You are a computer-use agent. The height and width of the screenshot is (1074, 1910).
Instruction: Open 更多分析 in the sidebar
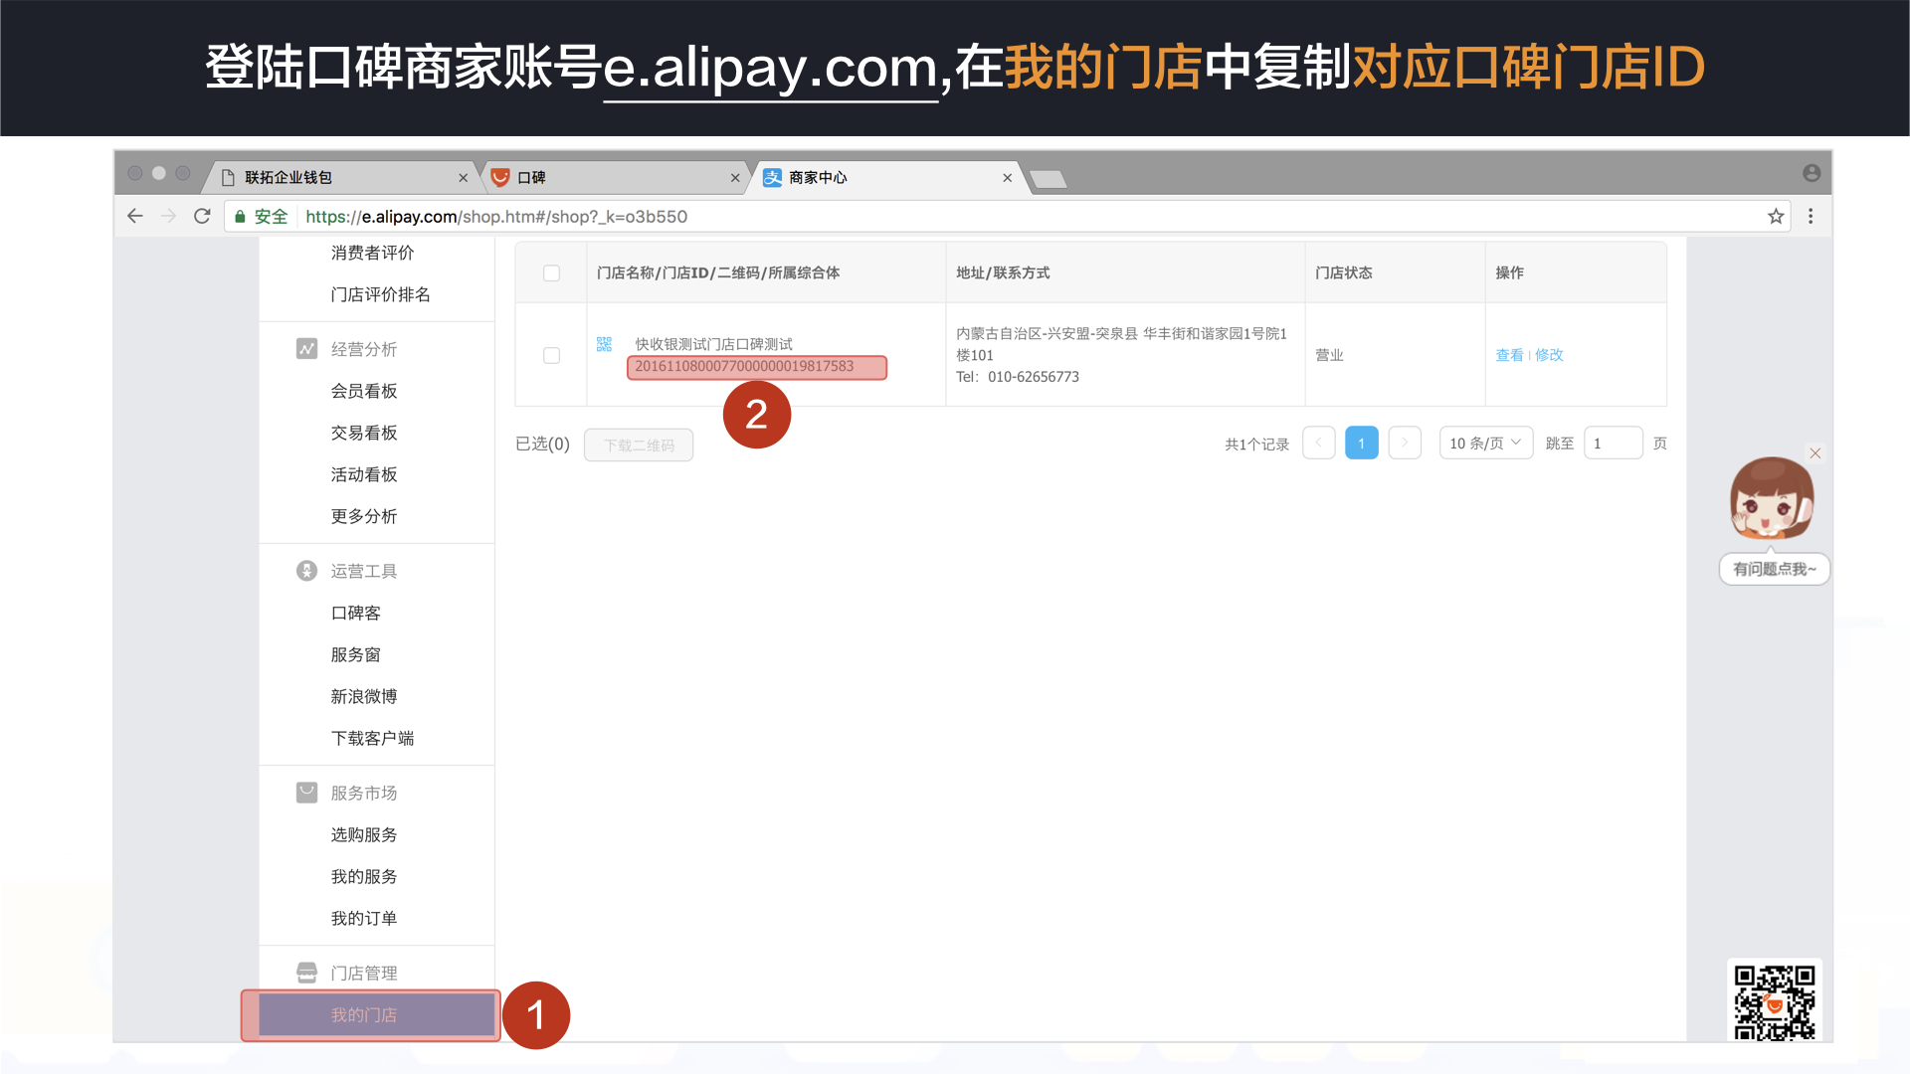click(364, 516)
